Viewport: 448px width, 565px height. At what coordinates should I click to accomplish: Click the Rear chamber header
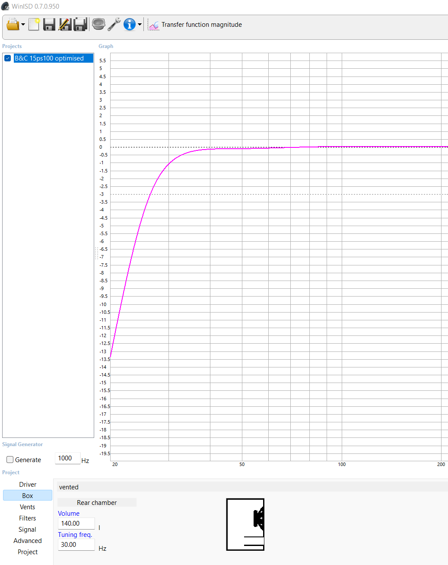(x=97, y=502)
